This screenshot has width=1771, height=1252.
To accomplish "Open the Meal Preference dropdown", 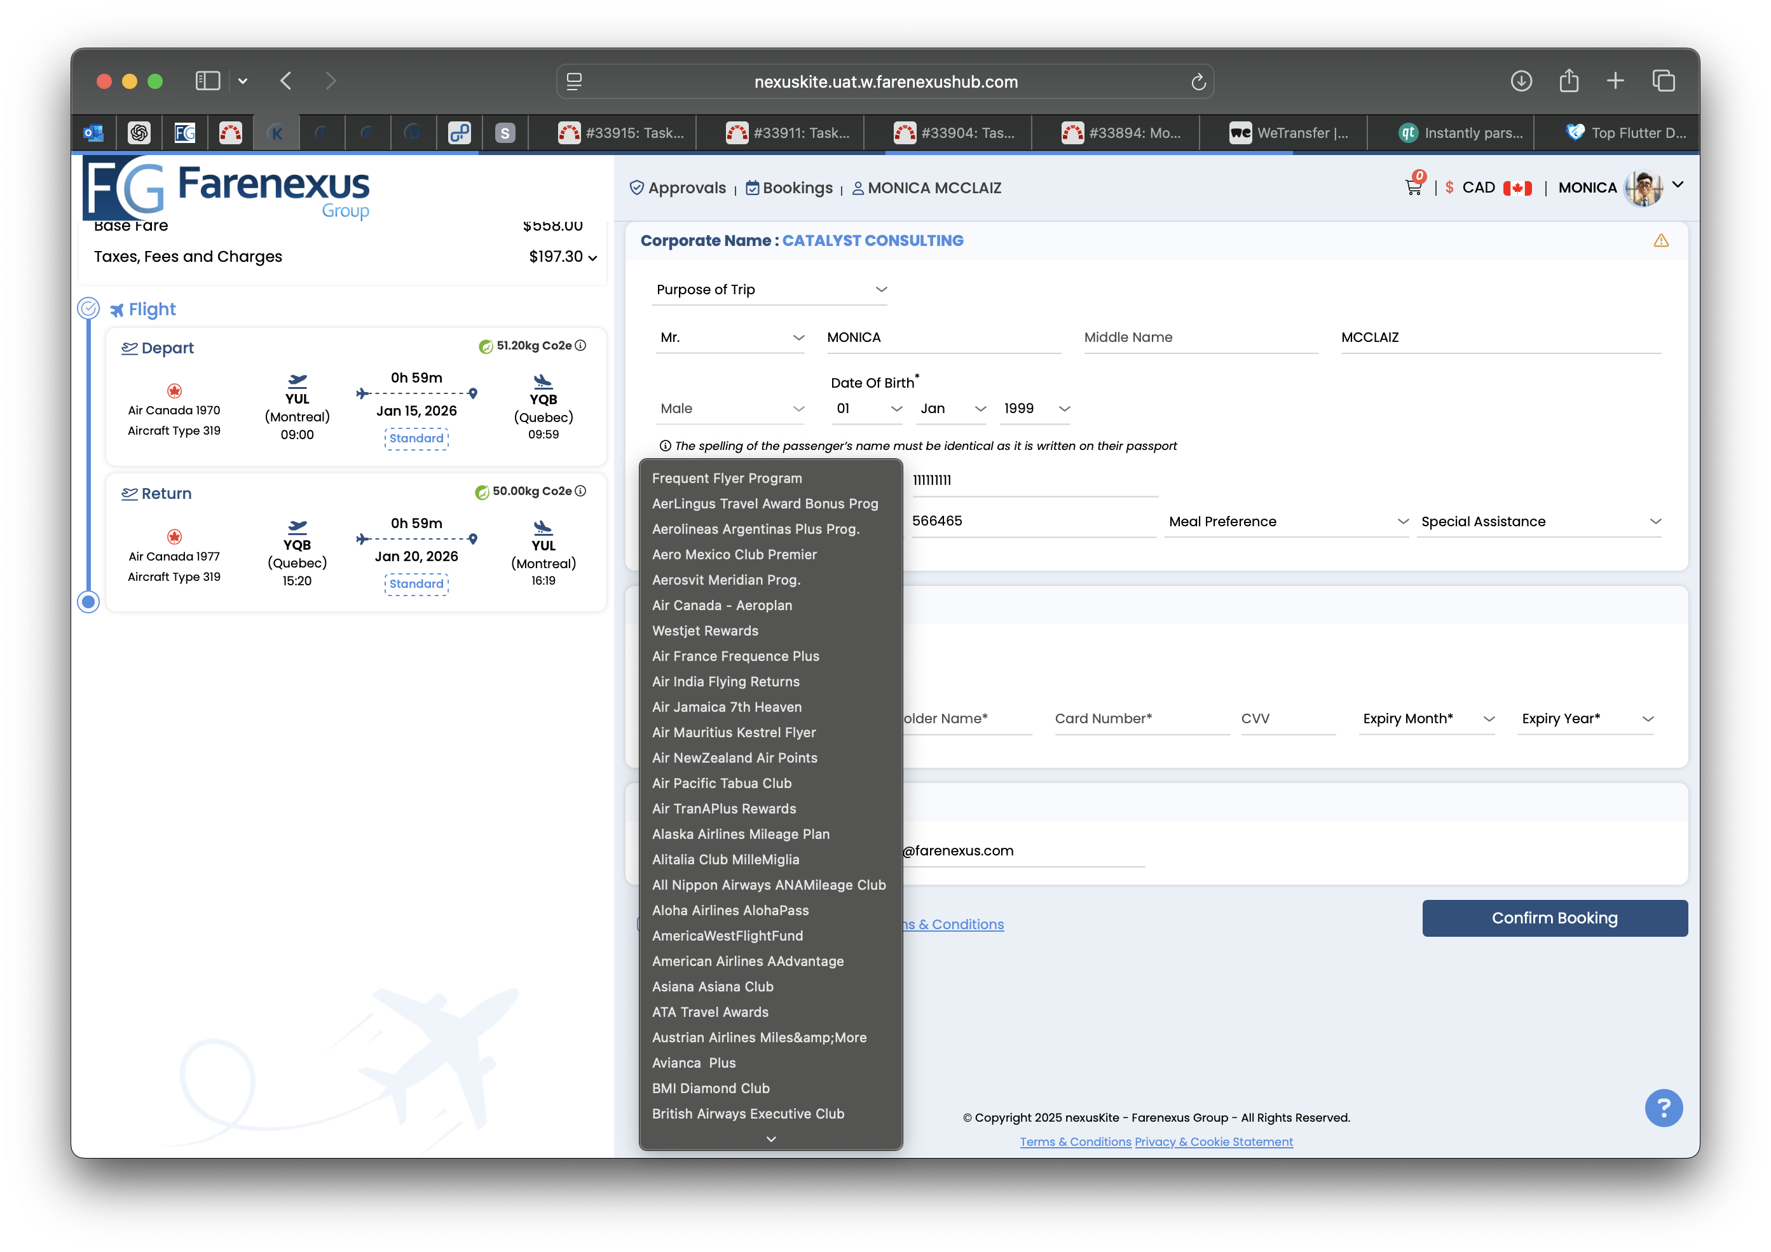I will coord(1287,522).
